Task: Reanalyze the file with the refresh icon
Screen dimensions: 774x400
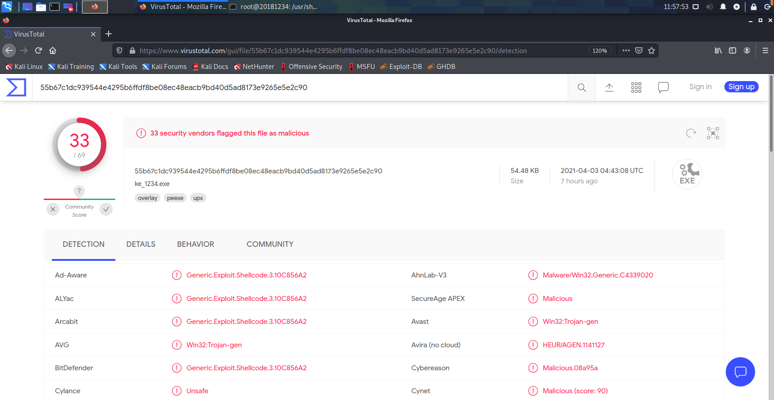Action: pyautogui.click(x=691, y=133)
